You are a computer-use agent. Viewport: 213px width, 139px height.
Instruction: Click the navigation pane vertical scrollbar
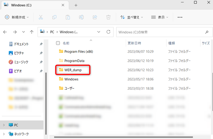pos(46,103)
